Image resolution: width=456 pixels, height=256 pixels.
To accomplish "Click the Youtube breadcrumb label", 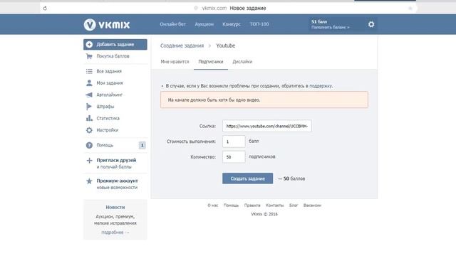I will coord(226,46).
